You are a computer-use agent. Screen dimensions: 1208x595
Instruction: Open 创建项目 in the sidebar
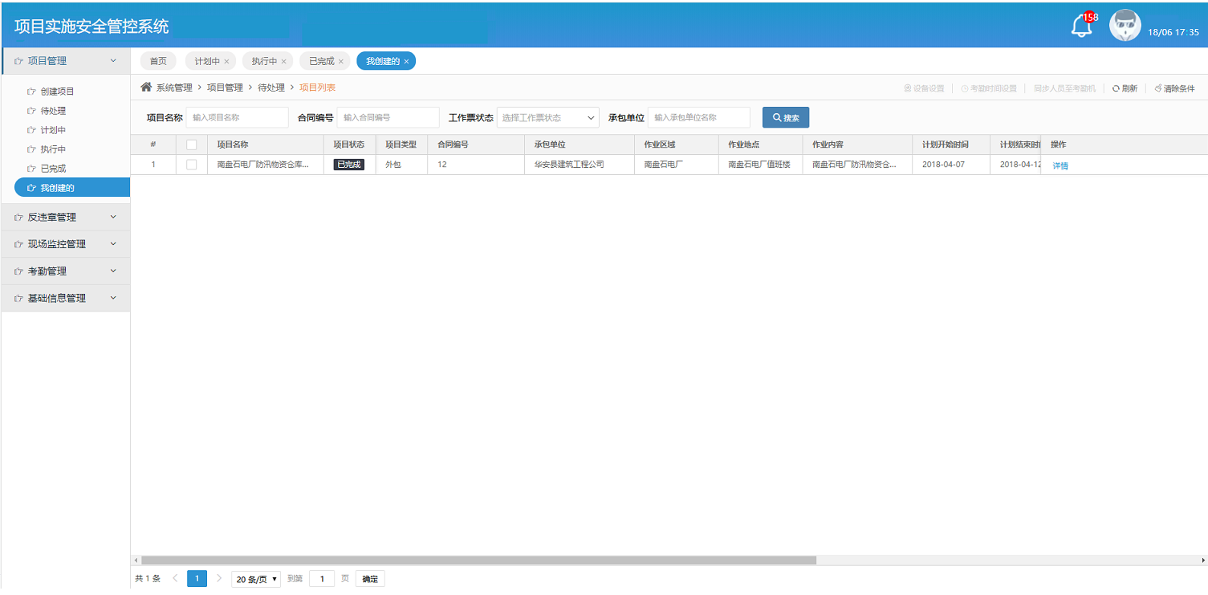[x=57, y=92]
